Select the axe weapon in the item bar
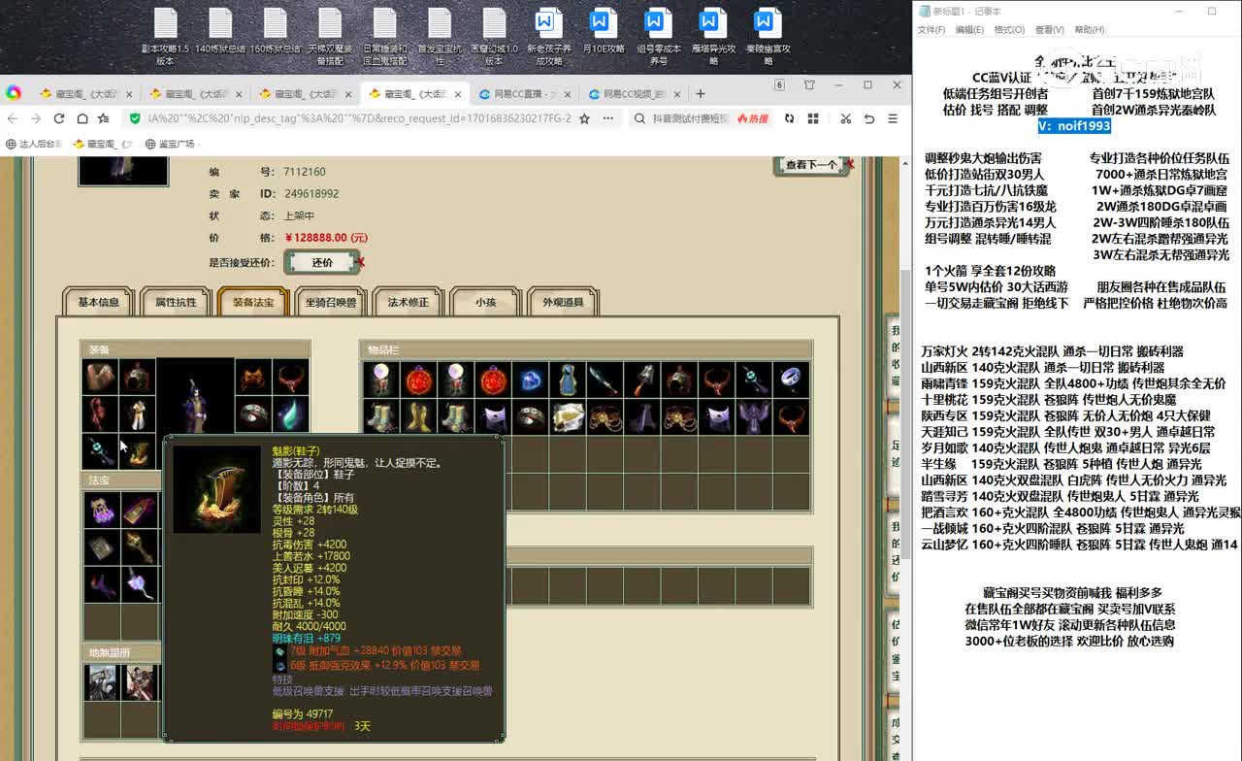The image size is (1242, 761). [640, 380]
